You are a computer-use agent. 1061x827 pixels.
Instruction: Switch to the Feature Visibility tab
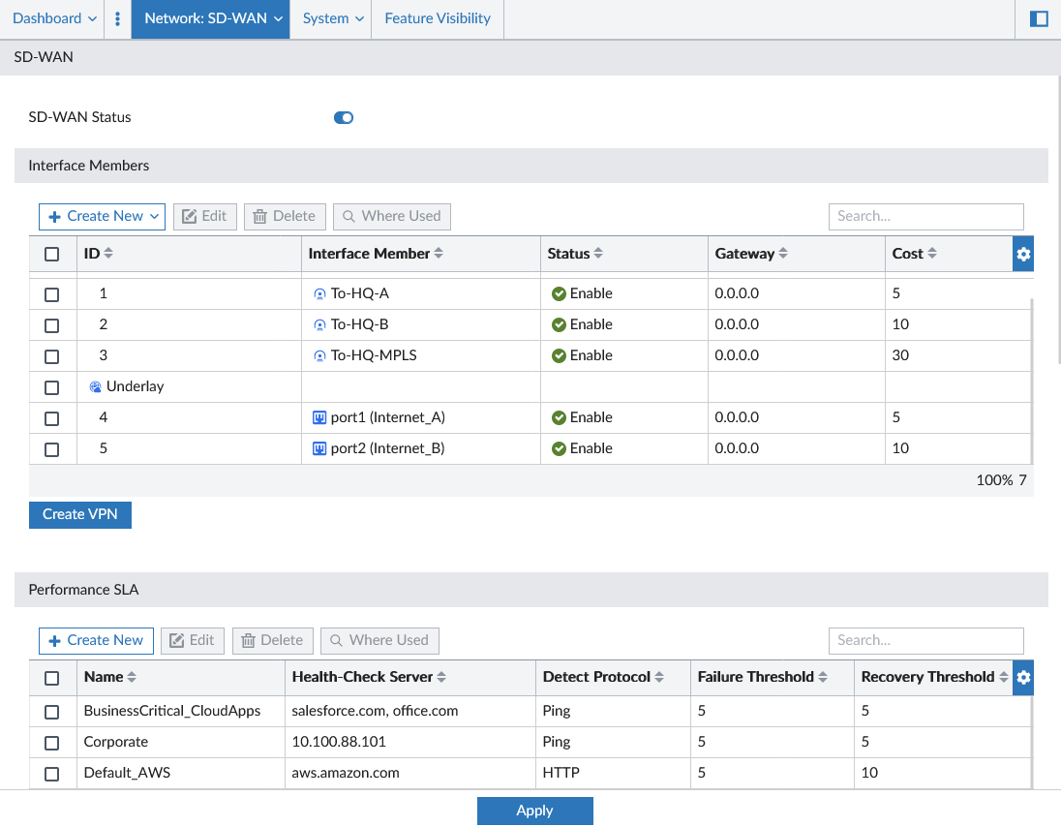437,18
